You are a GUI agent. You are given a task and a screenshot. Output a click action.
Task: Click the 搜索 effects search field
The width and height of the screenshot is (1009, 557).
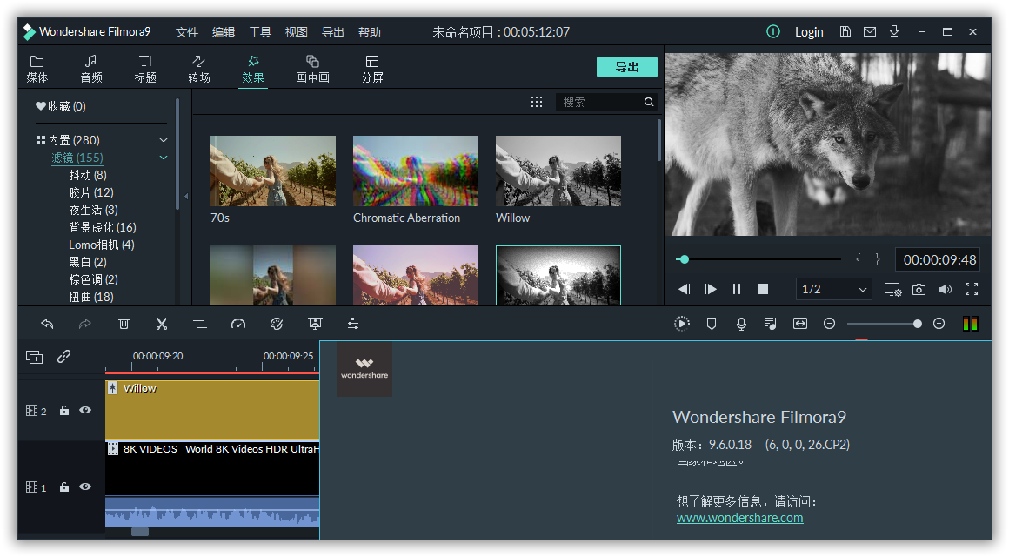coord(606,102)
